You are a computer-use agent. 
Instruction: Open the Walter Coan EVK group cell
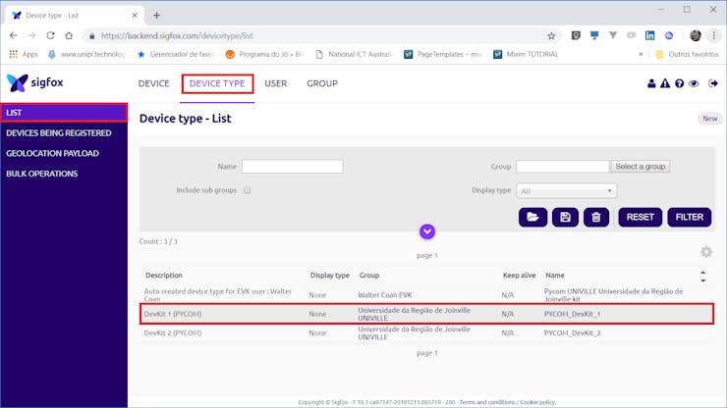pyautogui.click(x=385, y=295)
